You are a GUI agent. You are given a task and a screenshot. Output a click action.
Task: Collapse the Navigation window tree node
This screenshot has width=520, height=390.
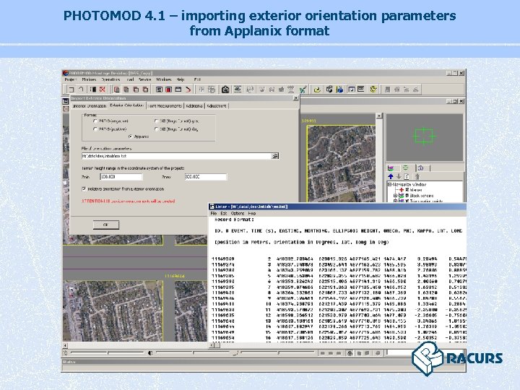[390, 184]
